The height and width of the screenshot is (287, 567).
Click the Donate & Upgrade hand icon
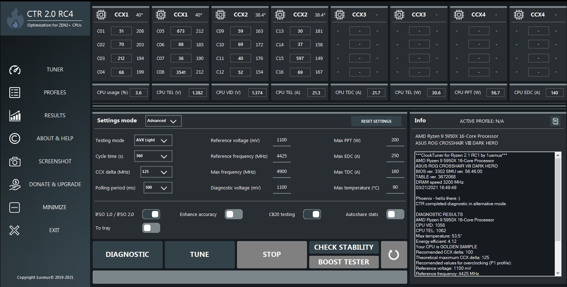[15, 184]
